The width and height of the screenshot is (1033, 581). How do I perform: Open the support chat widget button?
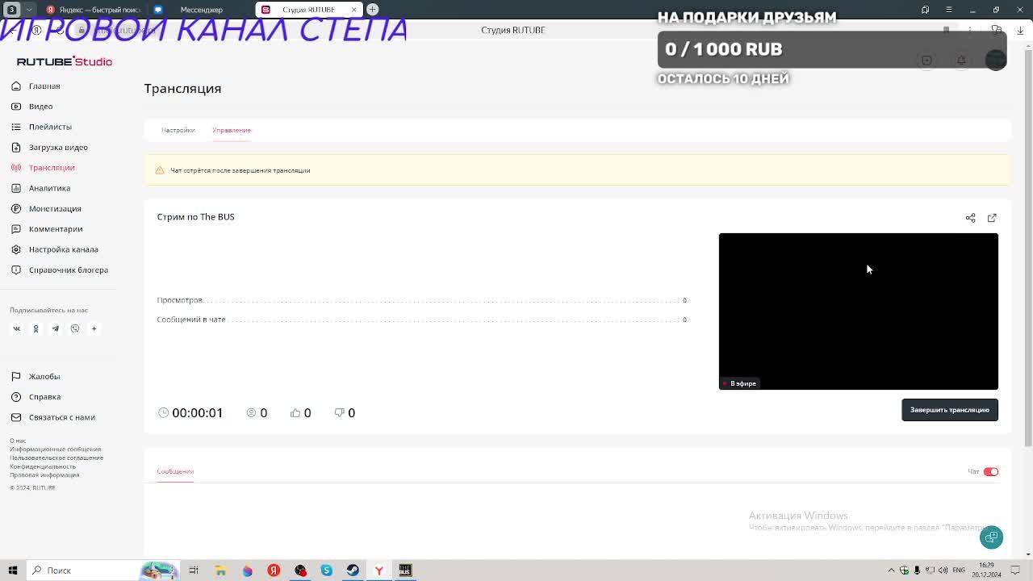pos(992,537)
